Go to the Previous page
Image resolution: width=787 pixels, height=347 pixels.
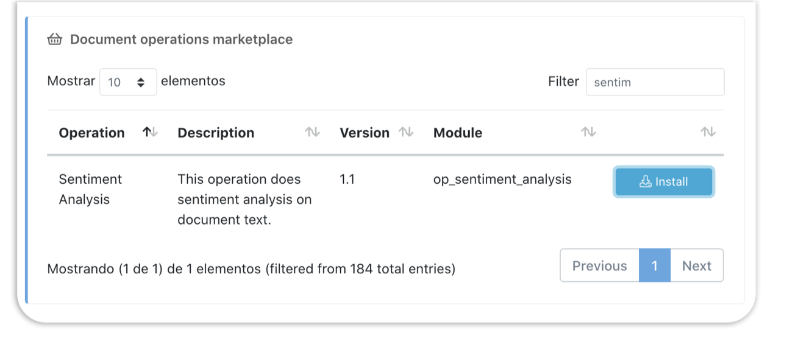599,265
